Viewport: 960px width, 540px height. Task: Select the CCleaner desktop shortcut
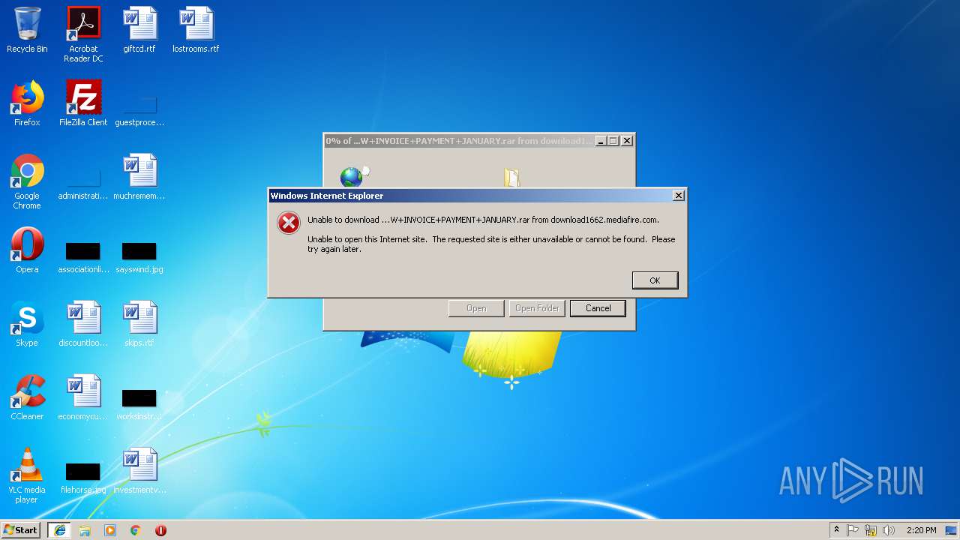click(27, 397)
